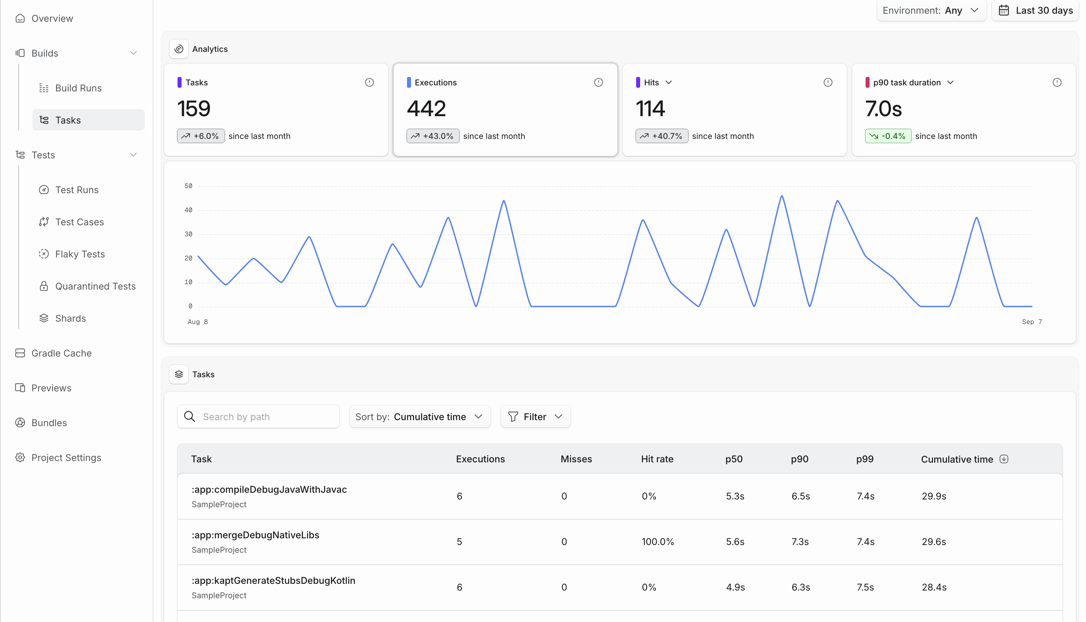Image resolution: width=1086 pixels, height=622 pixels.
Task: Open :app:kaptGenerateStubsDebugKotlin task row
Action: pos(620,588)
